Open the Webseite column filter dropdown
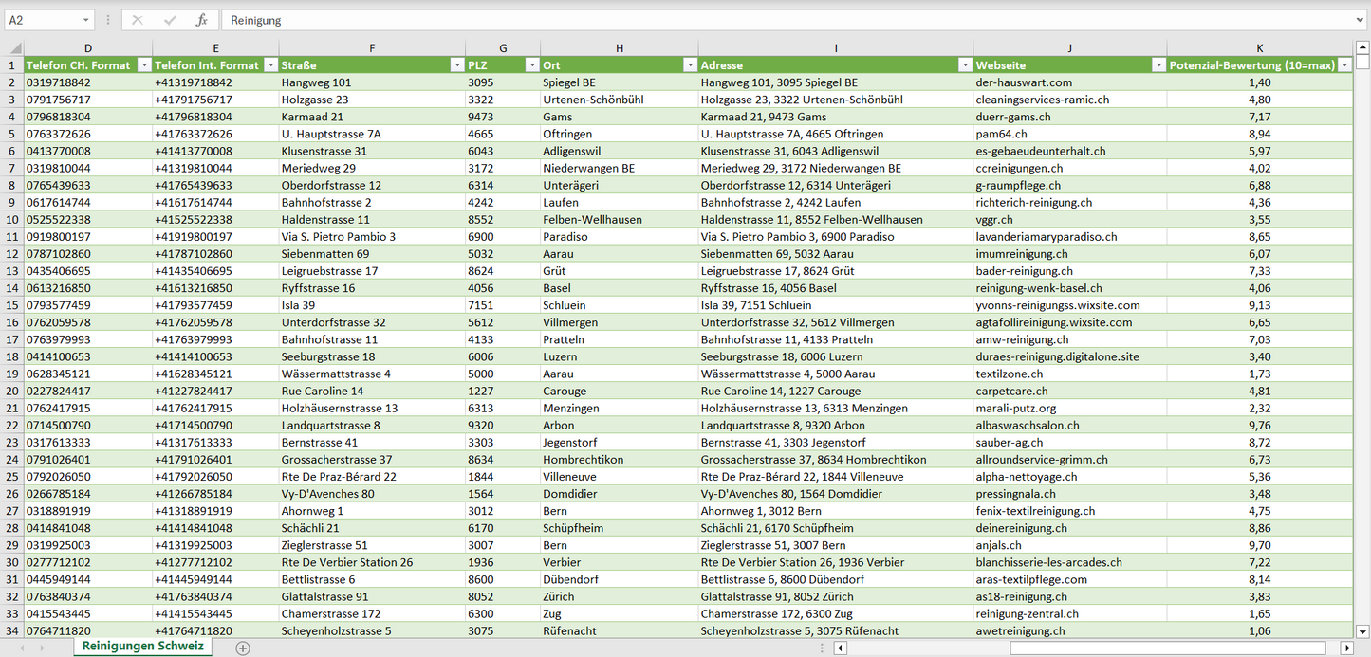This screenshot has width=1371, height=657. pos(1158,65)
